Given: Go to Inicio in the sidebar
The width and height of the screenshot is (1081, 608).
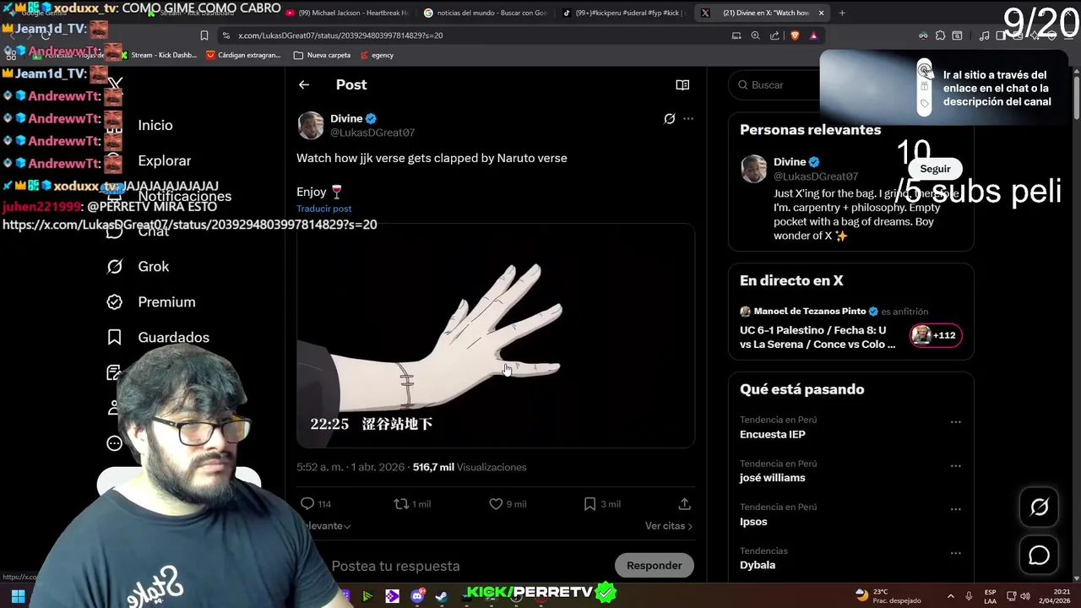Looking at the screenshot, I should coord(155,125).
